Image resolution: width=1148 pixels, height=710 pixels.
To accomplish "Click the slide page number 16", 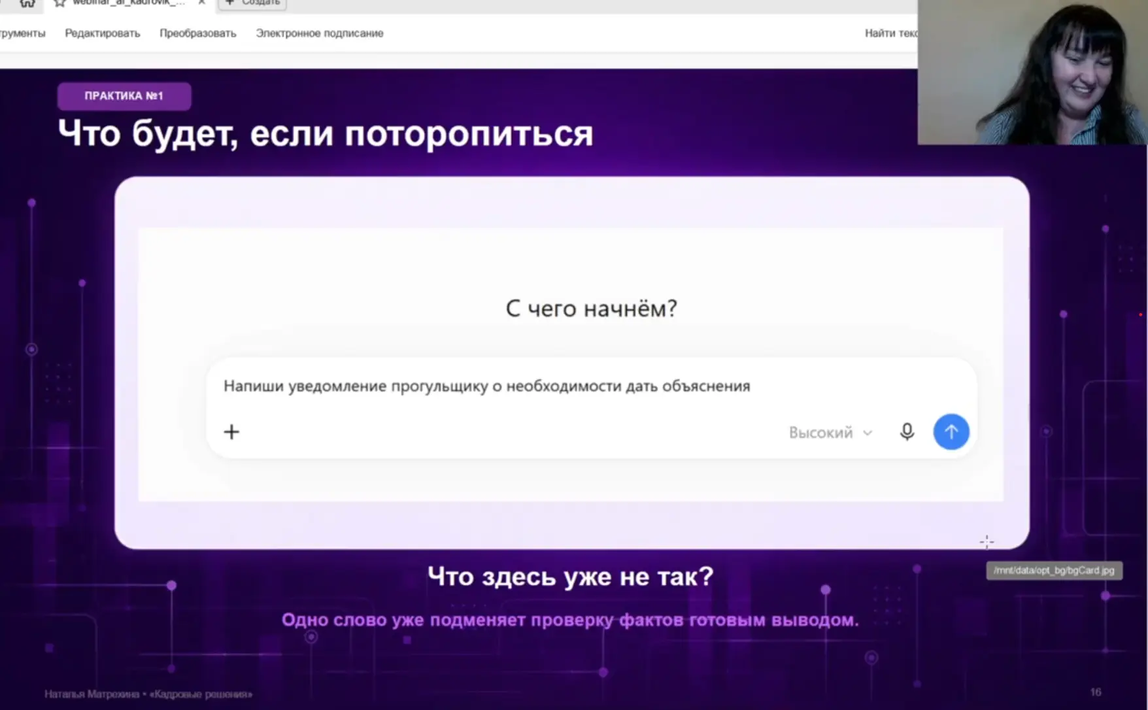I will (1096, 692).
